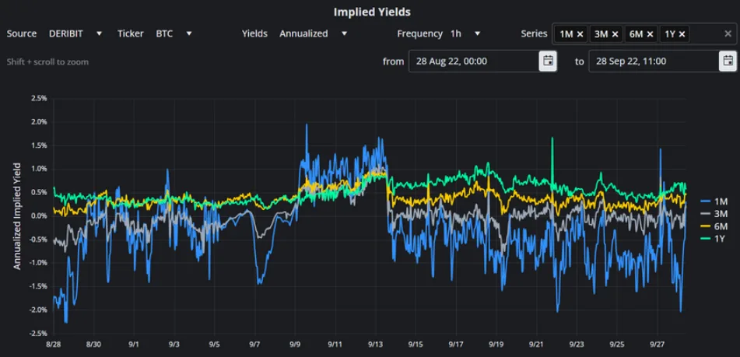Click the 9/27 x-axis date label
Screen dimensions: 740x357
[x=658, y=345]
